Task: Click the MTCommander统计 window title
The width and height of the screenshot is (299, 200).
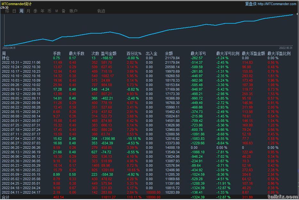Action: tap(17, 4)
